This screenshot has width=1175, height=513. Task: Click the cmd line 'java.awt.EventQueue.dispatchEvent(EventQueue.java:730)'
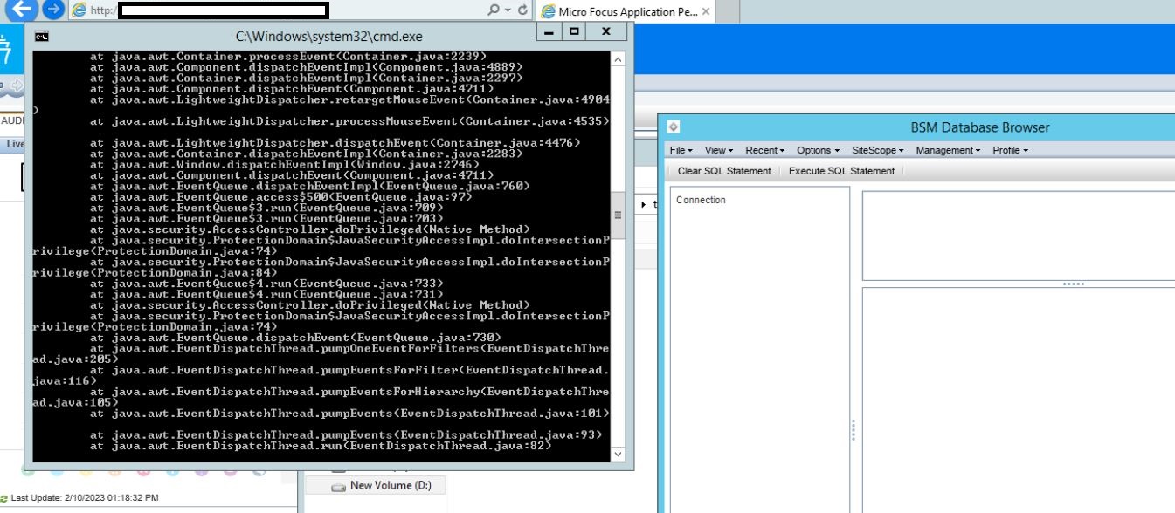295,338
